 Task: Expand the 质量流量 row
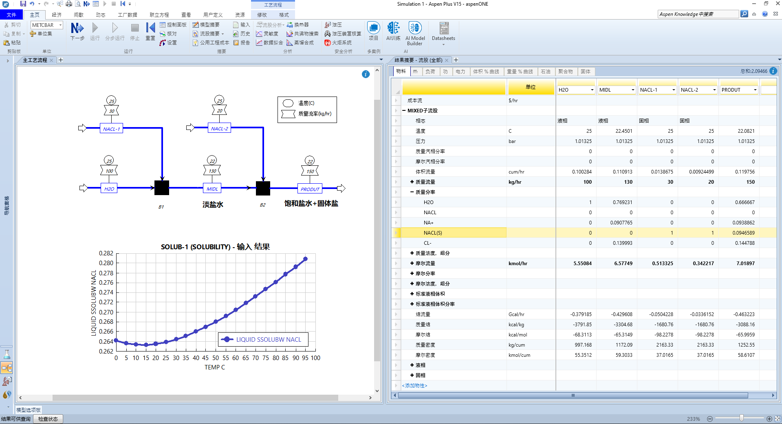[x=412, y=182]
